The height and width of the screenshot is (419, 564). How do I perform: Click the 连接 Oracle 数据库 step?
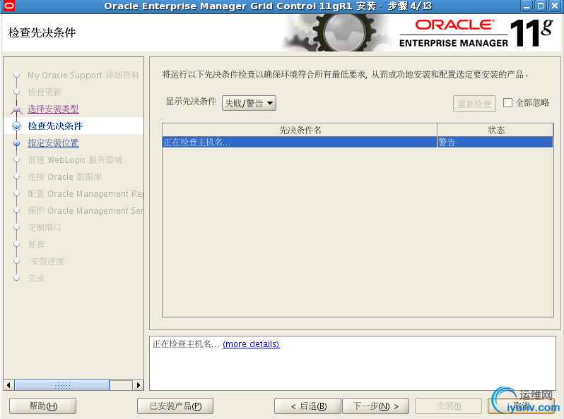tap(65, 176)
